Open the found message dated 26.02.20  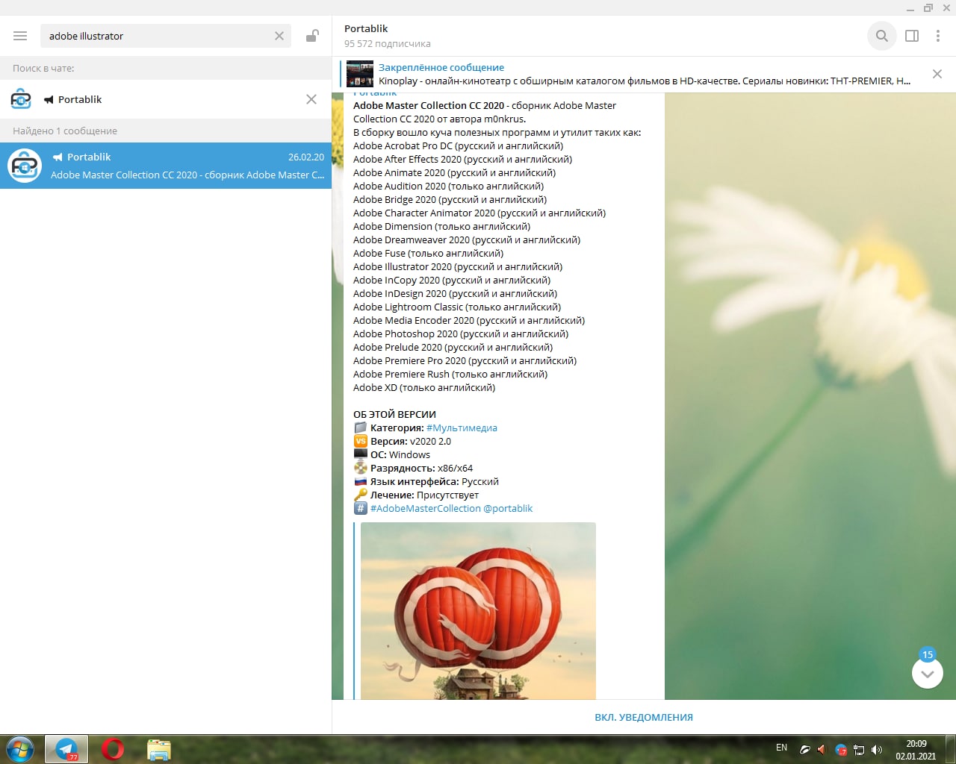coord(166,166)
